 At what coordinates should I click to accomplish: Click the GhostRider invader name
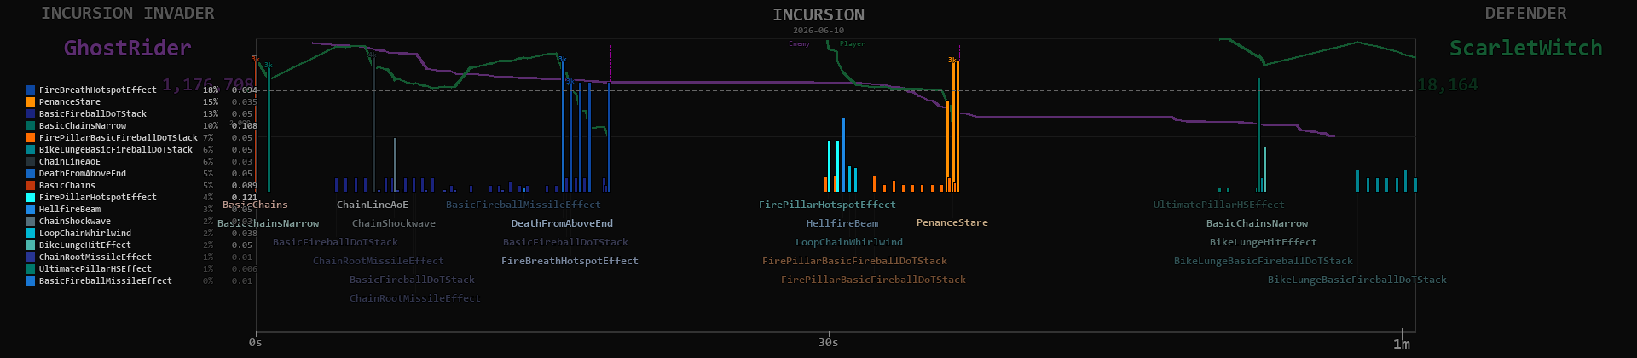(x=128, y=48)
